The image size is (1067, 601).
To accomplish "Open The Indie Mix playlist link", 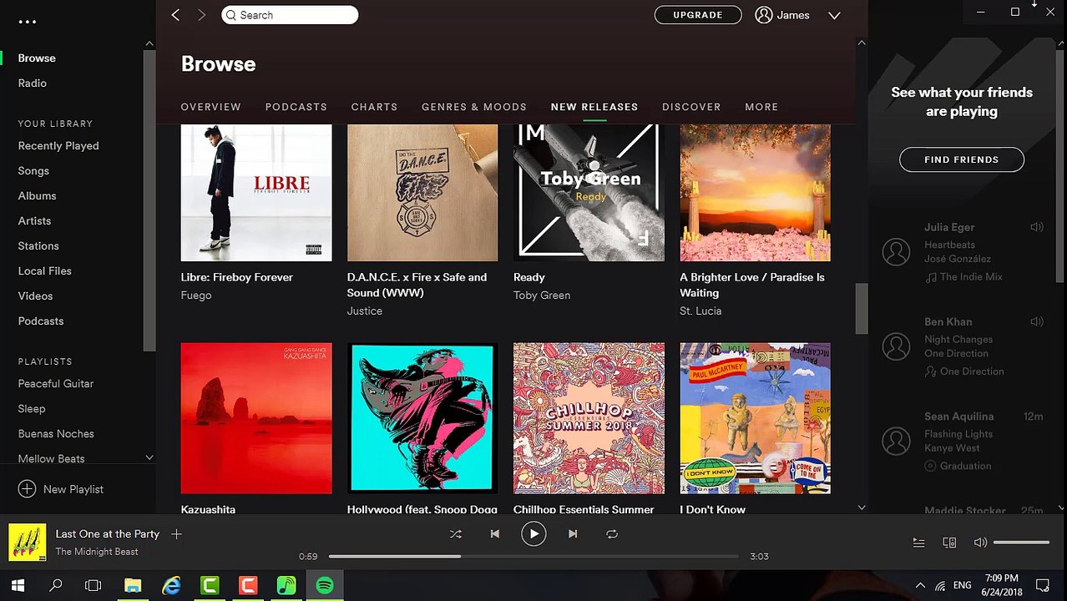I will coord(971,277).
